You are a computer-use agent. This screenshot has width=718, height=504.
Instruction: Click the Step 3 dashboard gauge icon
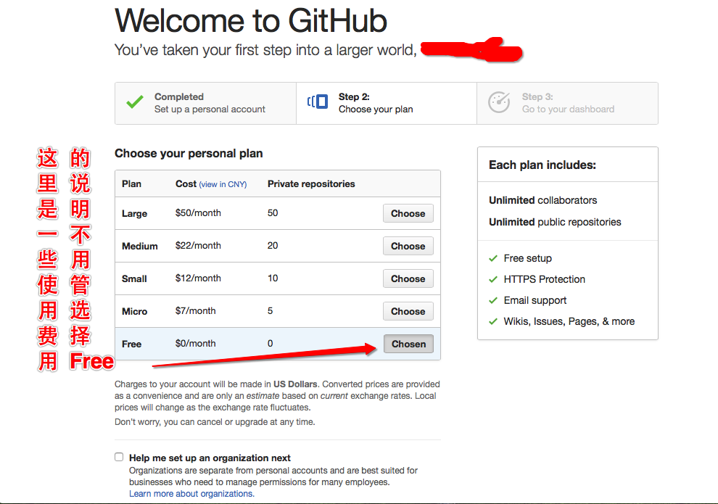(499, 102)
